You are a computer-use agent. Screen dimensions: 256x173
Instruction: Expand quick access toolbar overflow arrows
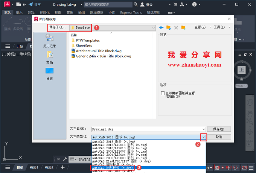click(24, 5)
